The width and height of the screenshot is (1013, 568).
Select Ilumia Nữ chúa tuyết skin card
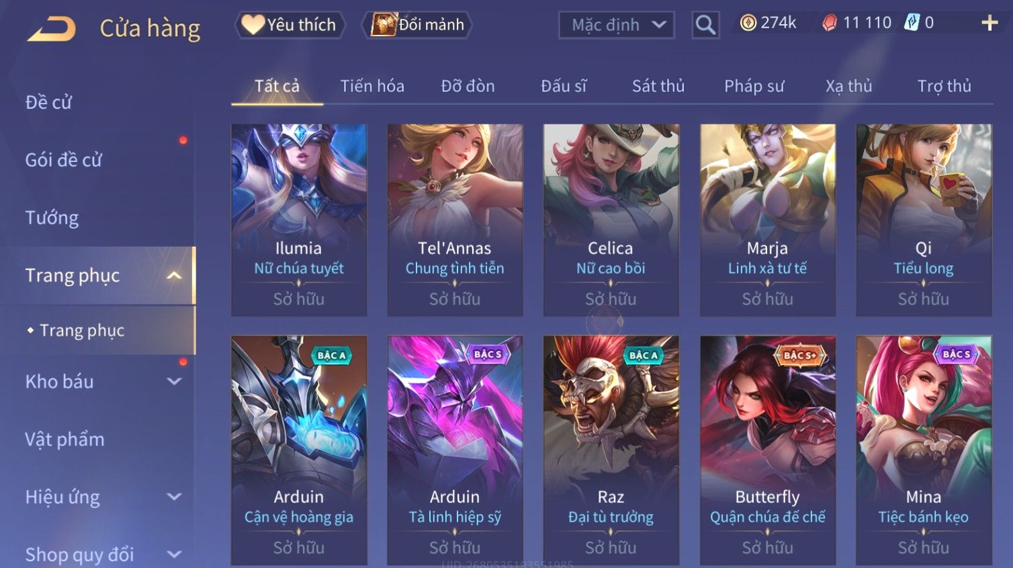(299, 220)
